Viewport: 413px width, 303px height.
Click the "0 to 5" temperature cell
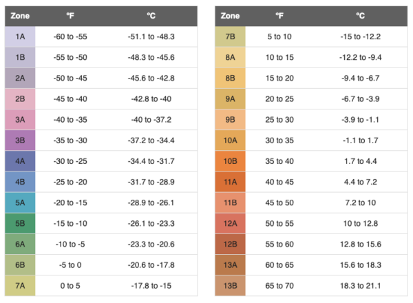click(x=70, y=286)
